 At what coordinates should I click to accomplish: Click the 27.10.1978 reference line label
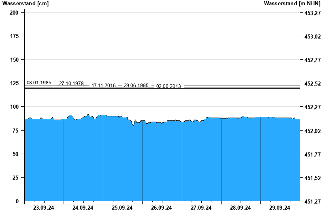[71, 84]
